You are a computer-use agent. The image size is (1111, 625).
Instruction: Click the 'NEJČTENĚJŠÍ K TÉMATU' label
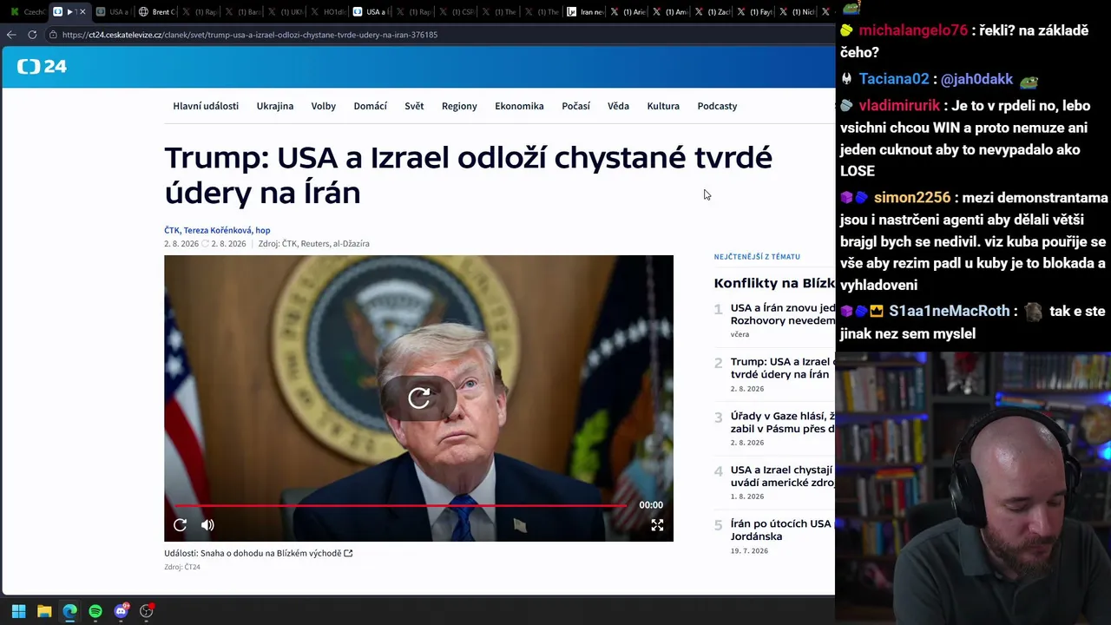tap(757, 257)
